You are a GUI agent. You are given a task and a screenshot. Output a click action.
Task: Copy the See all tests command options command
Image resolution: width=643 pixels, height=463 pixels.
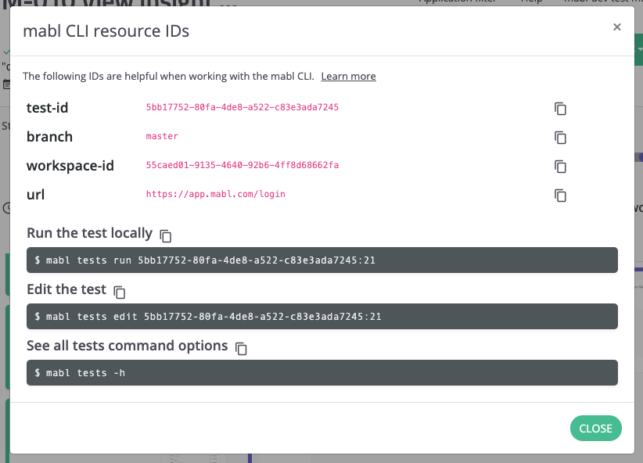(x=241, y=348)
